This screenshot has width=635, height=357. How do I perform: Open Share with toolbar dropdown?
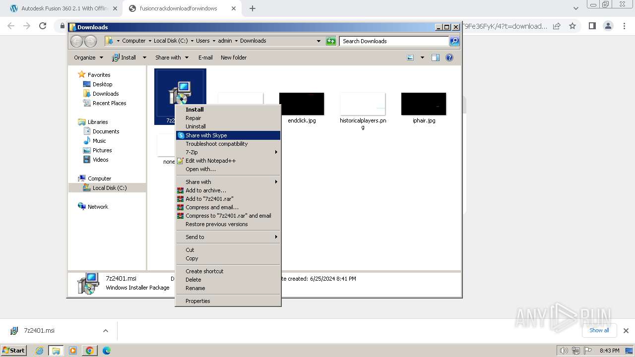[x=172, y=58]
